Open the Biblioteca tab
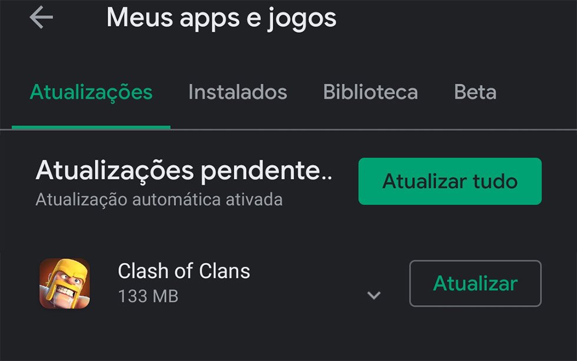The width and height of the screenshot is (577, 361). [x=370, y=92]
